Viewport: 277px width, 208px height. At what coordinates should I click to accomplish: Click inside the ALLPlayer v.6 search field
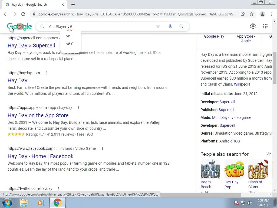(101, 27)
